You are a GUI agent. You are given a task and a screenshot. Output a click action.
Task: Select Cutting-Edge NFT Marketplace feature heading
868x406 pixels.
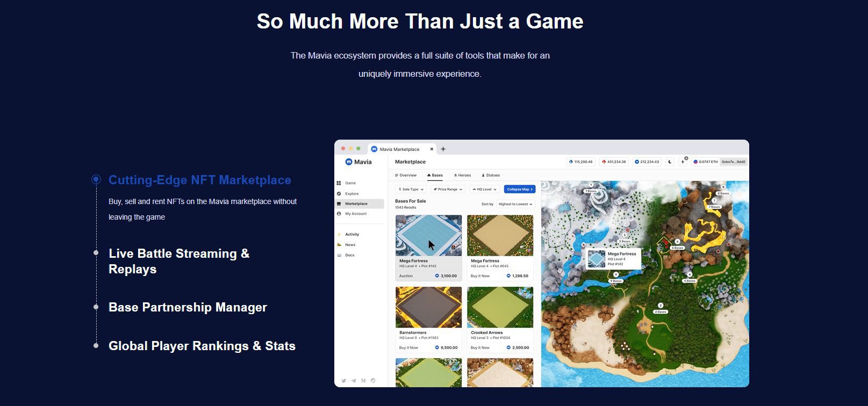pyautogui.click(x=200, y=180)
